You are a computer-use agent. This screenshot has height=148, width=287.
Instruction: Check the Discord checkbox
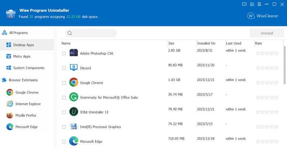click(x=64, y=68)
